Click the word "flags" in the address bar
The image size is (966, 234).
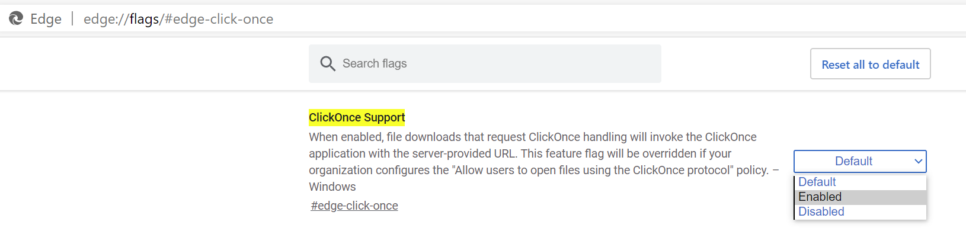click(144, 19)
